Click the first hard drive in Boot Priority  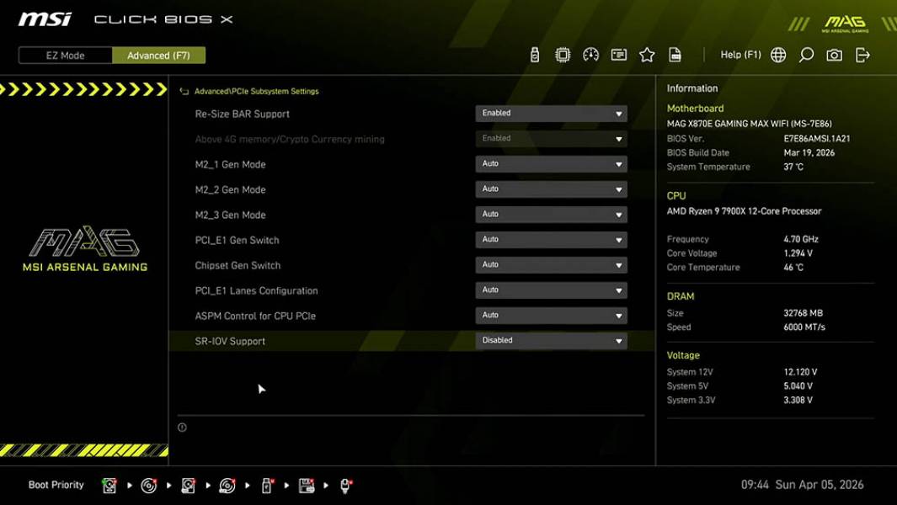[109, 485]
